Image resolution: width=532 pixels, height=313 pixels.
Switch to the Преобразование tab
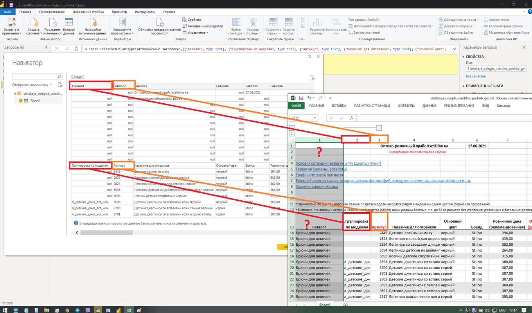[x=52, y=12]
